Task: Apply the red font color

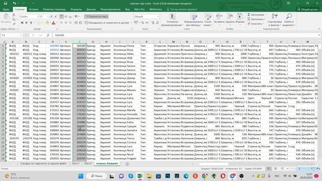Action: coord(54,23)
